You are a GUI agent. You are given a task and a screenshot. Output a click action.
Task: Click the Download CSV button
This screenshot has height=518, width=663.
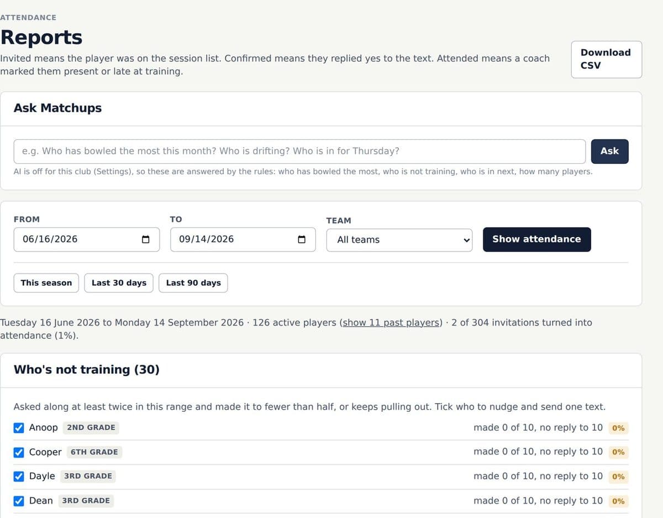pyautogui.click(x=606, y=59)
